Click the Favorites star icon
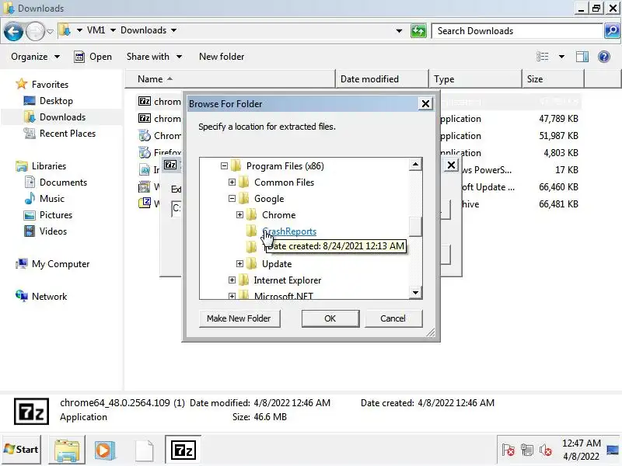The height and width of the screenshot is (466, 622). (x=21, y=84)
